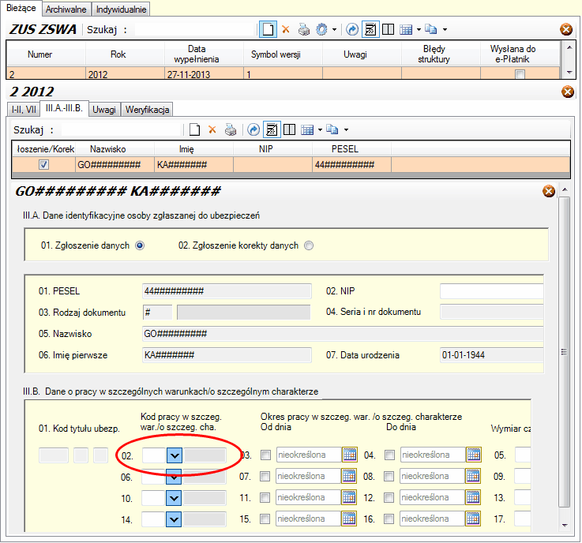This screenshot has height=543, width=582.
Task: Click table grid icon in III.A.-III.B. toolbar
Action: (x=307, y=129)
